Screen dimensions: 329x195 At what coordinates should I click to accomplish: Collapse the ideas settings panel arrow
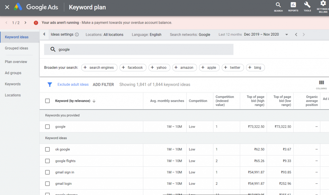[x=44, y=34]
